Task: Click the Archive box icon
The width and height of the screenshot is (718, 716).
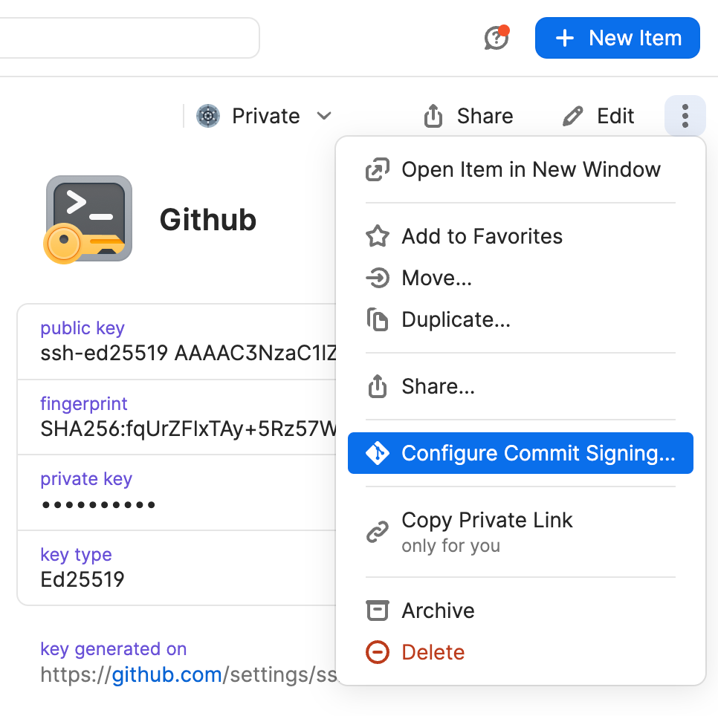Action: coord(378,611)
